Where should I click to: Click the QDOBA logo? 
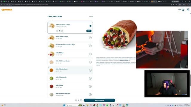coord(7,10)
